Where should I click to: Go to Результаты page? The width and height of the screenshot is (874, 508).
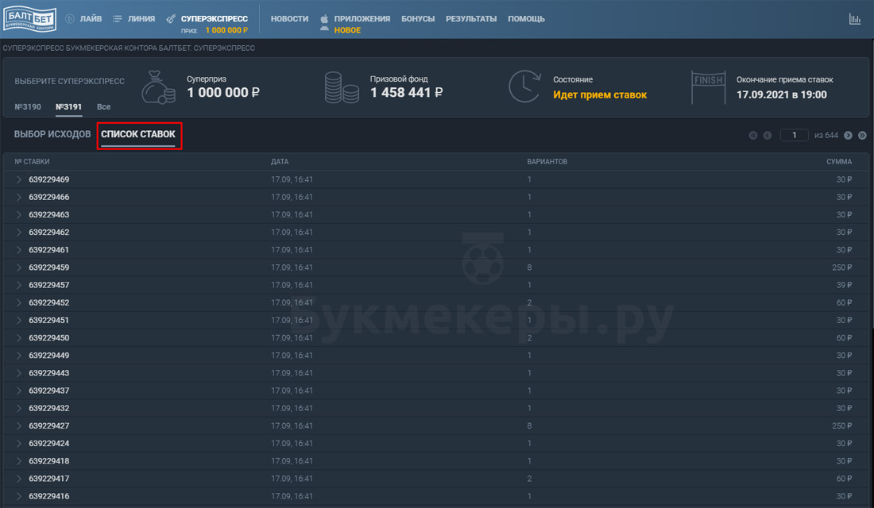point(471,18)
